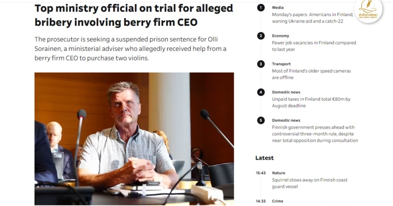Click the number 4 ranking badge

pyautogui.click(x=261, y=92)
